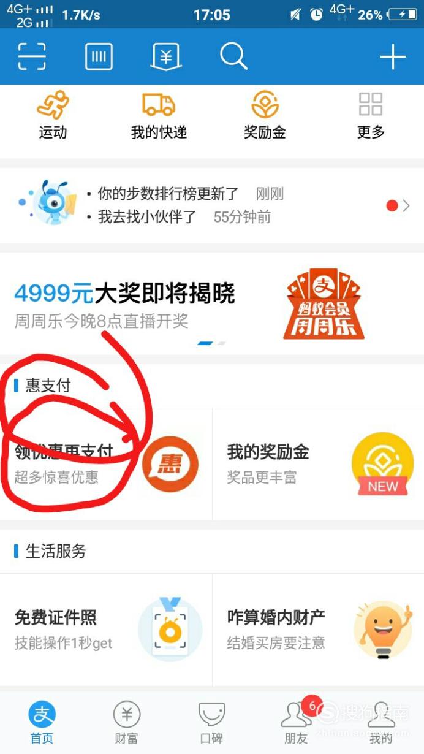Open 奖励金 reward icon
Screen dimensions: 424x754
click(265, 105)
